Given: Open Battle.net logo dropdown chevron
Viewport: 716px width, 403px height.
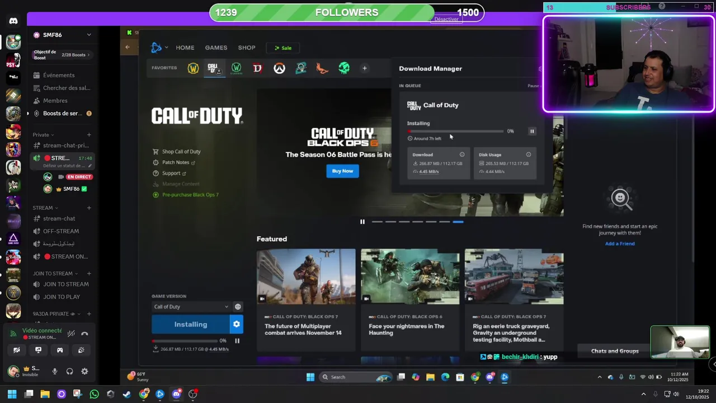Looking at the screenshot, I should pos(166,48).
